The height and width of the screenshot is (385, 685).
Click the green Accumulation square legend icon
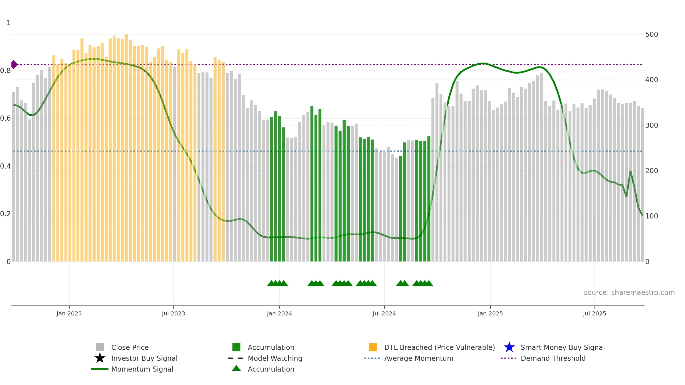(236, 347)
